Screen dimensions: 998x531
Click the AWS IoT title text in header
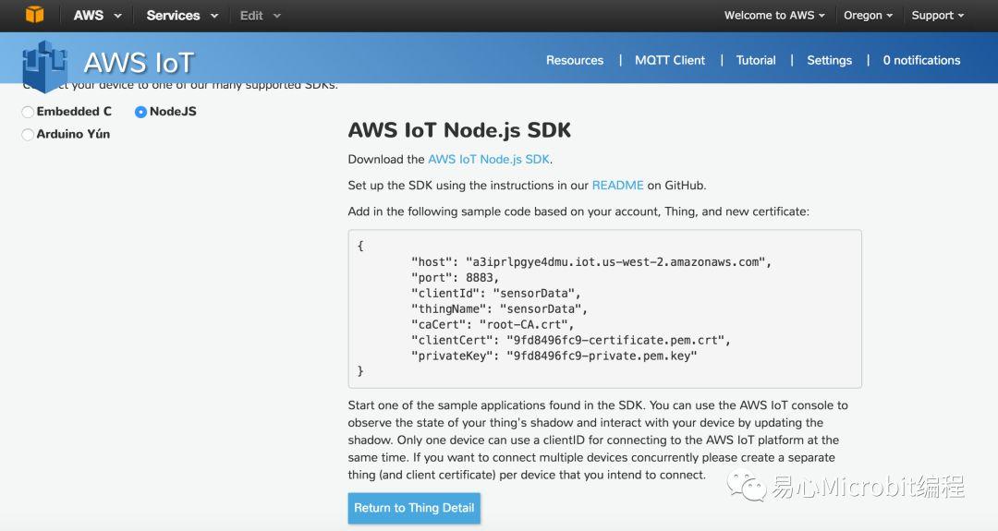tap(139, 63)
